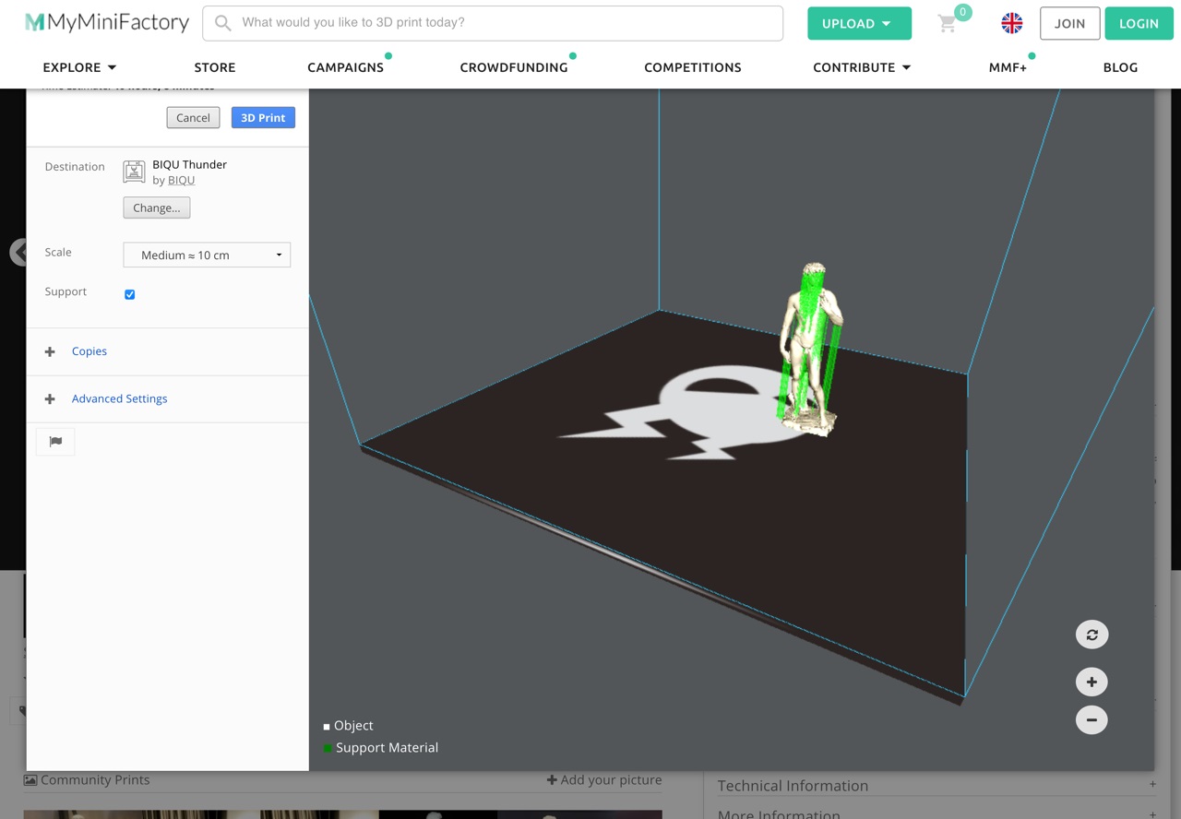Open the UPLOAD dropdown
1181x819 pixels.
[x=859, y=24]
